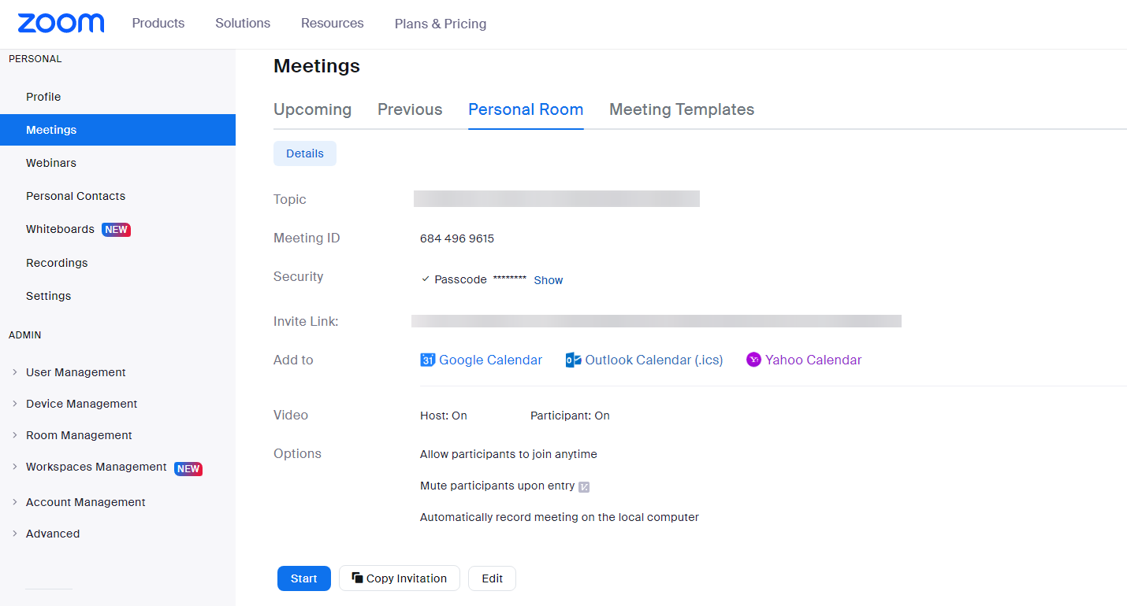Click the NEW badge next to Workspaces Management
This screenshot has height=606, width=1127.
click(x=188, y=468)
